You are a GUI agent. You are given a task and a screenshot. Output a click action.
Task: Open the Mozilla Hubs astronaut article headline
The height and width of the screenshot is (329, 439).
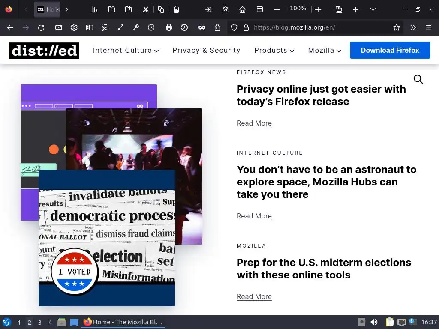click(326, 182)
